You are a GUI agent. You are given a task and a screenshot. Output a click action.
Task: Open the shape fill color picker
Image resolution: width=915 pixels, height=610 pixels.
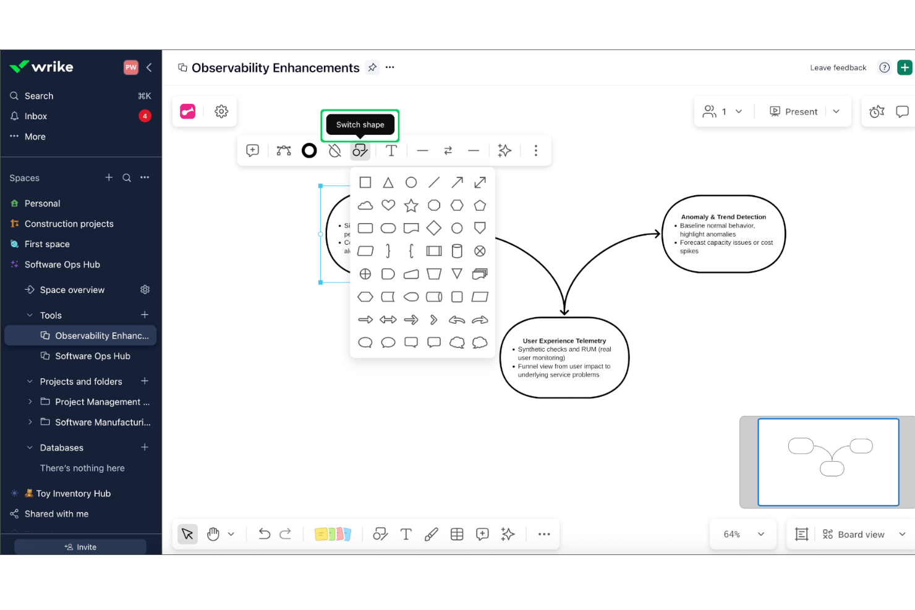tap(334, 150)
